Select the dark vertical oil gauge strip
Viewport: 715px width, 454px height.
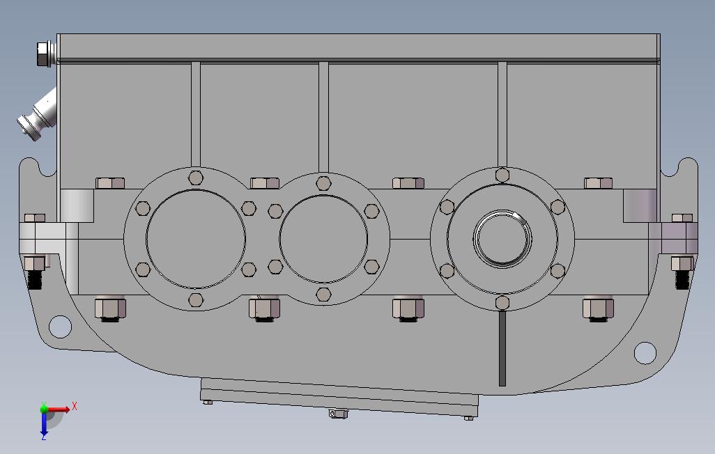coord(502,348)
